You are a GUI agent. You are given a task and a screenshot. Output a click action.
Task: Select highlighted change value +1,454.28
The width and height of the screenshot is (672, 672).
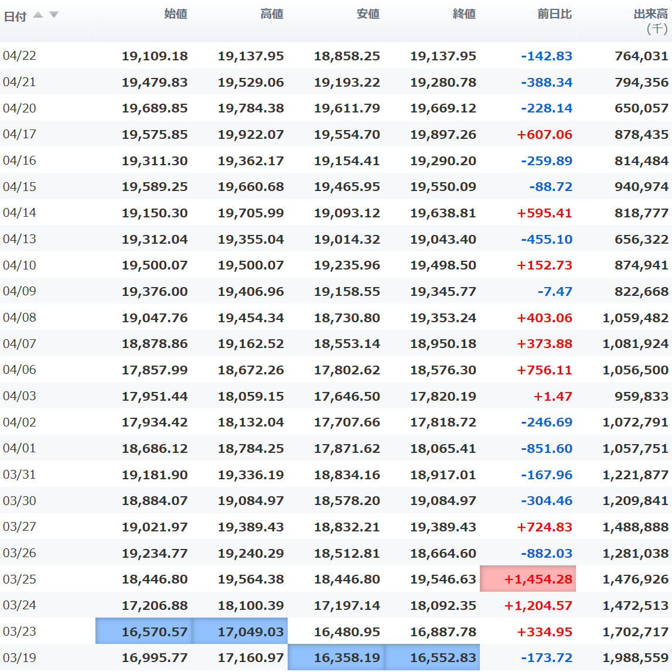pyautogui.click(x=527, y=579)
